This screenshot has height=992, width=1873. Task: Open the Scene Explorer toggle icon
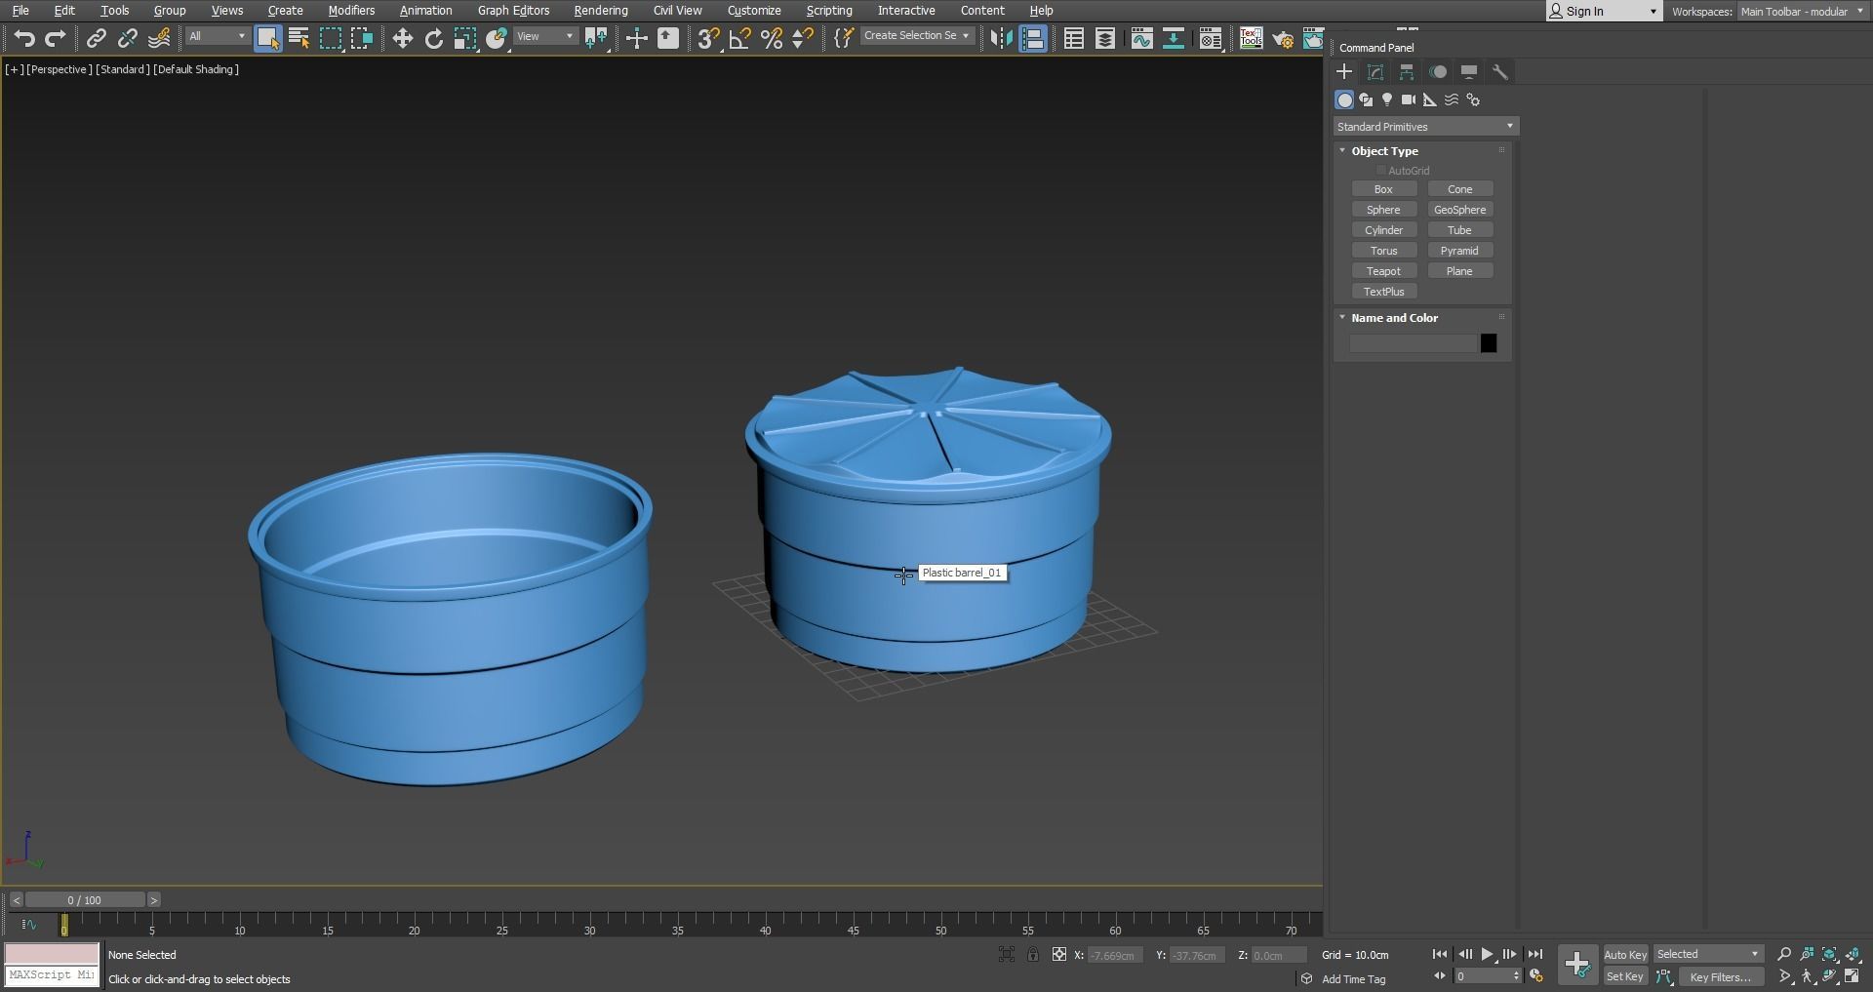[1073, 38]
